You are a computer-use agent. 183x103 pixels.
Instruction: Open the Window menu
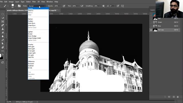pos(49,2)
